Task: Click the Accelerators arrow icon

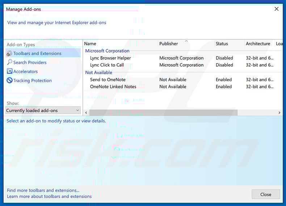Action: click(9, 71)
